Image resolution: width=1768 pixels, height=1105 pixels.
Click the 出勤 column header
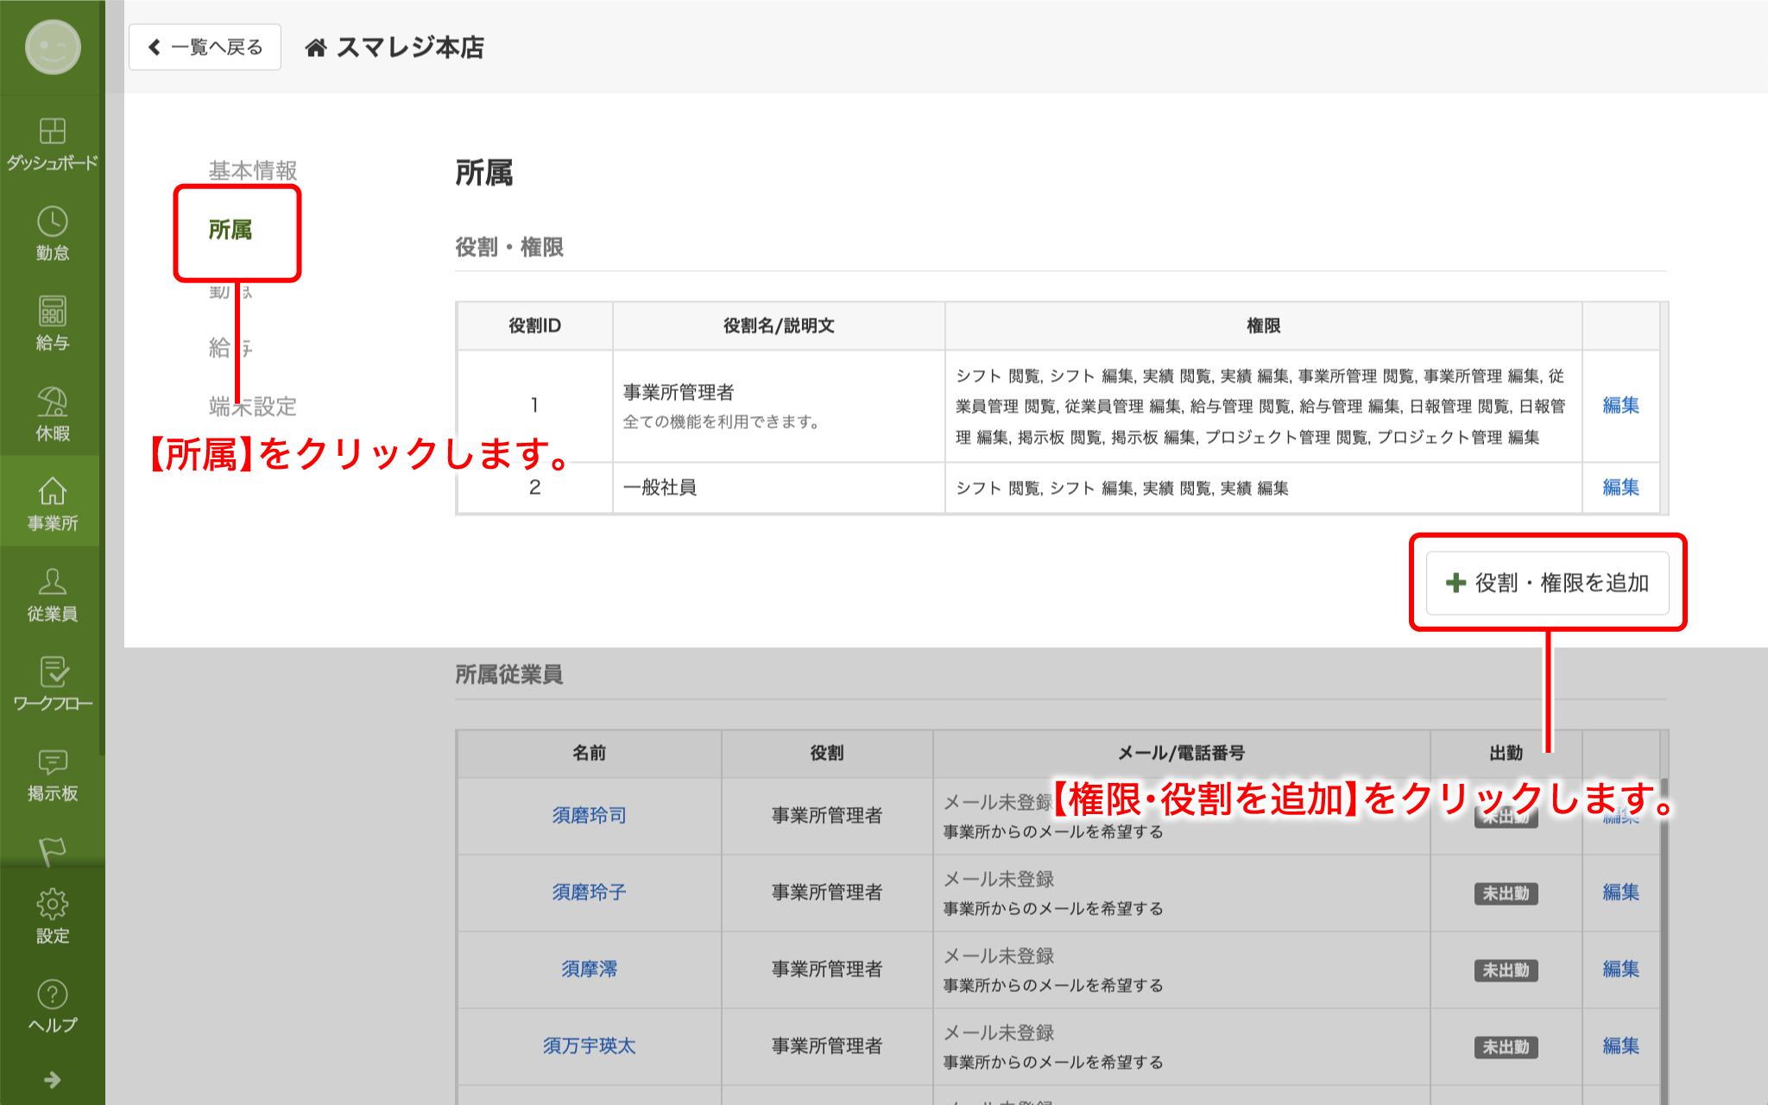pos(1506,753)
